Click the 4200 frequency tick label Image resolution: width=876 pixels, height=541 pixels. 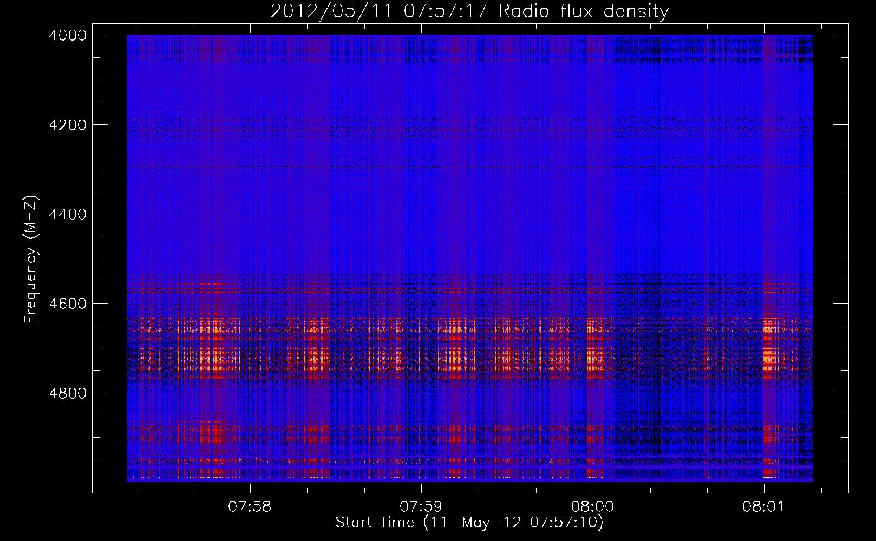click(x=68, y=125)
